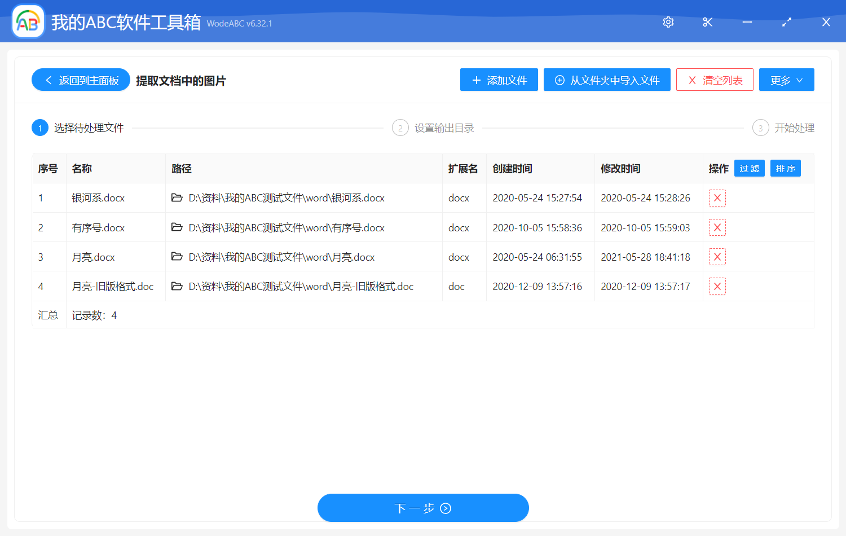This screenshot has height=536, width=846.
Task: Open the 更多 dropdown menu
Action: point(786,80)
